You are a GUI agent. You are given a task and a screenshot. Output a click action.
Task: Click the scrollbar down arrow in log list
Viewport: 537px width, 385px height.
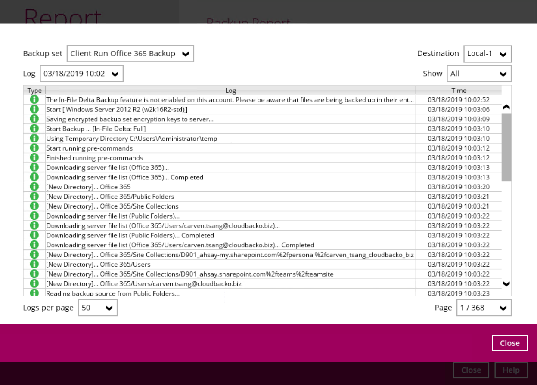506,284
